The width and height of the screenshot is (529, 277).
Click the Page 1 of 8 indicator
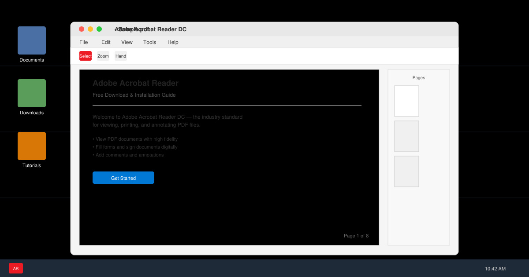356,236
